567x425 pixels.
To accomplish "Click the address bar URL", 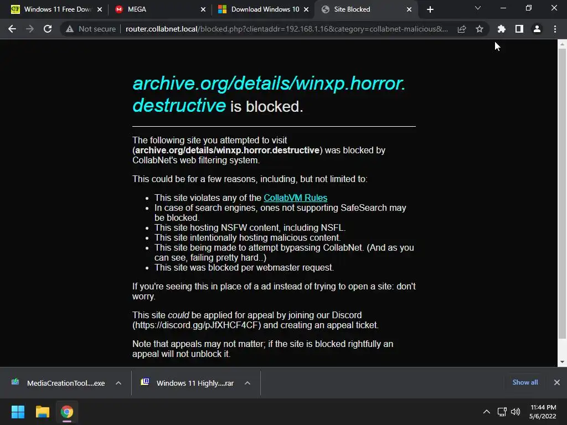I will pos(286,29).
